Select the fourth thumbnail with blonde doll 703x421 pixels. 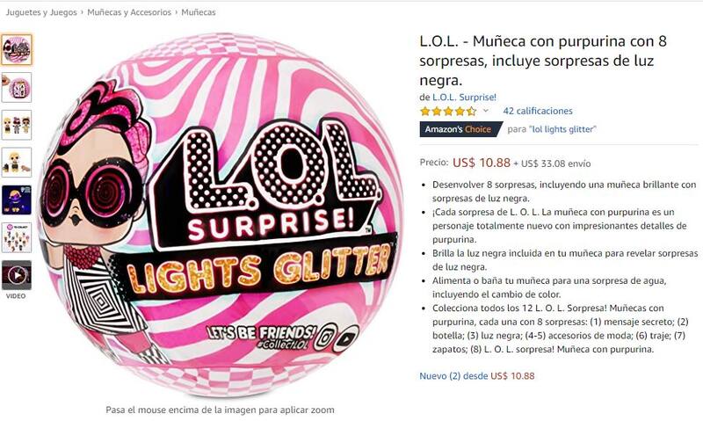tap(16, 163)
